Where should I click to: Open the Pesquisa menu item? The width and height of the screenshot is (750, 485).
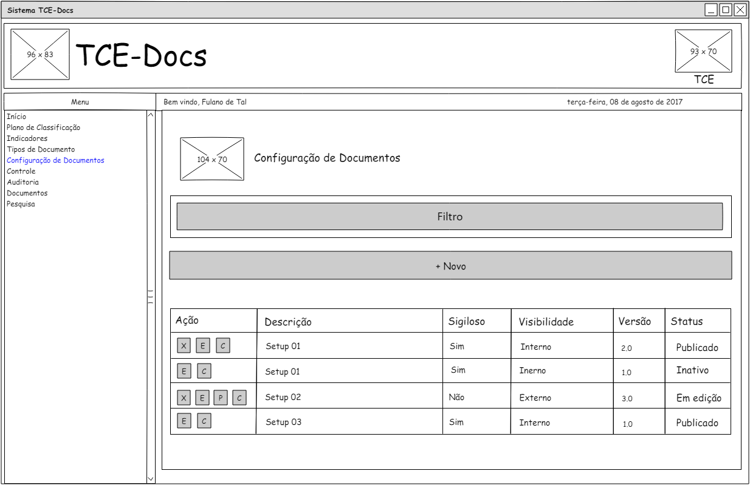pyautogui.click(x=21, y=204)
